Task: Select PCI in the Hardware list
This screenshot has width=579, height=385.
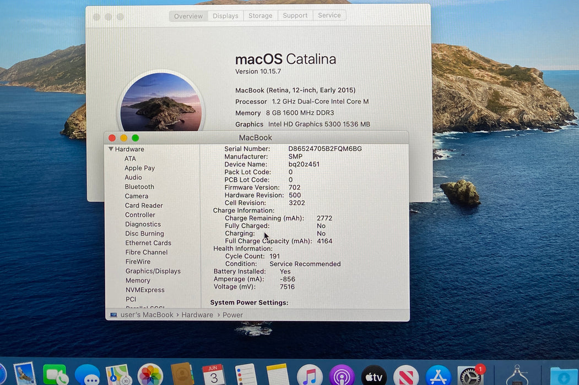Action: pos(131,299)
